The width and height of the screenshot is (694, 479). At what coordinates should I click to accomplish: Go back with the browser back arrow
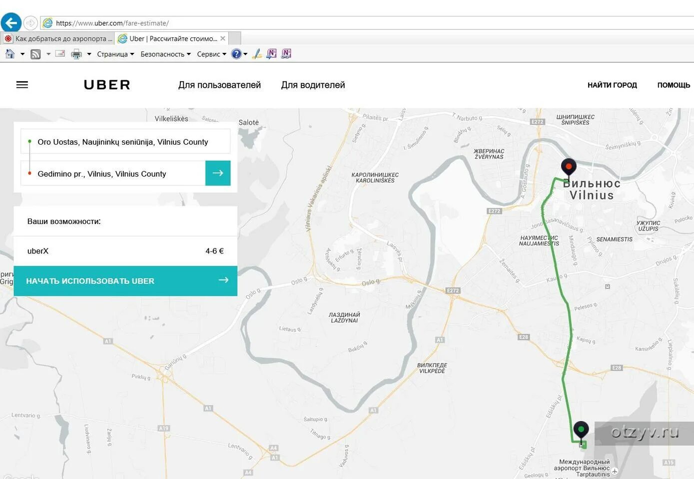point(11,22)
